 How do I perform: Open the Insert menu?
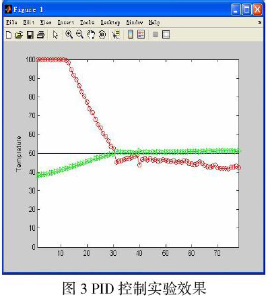[x=66, y=22]
